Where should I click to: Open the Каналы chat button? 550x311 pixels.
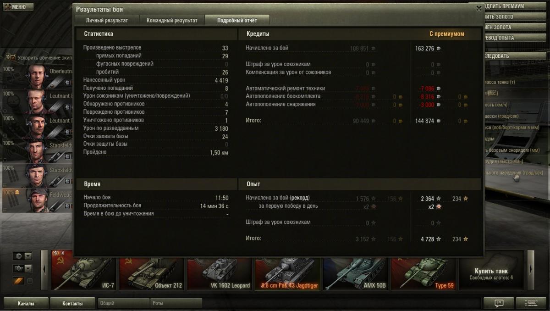(26, 303)
